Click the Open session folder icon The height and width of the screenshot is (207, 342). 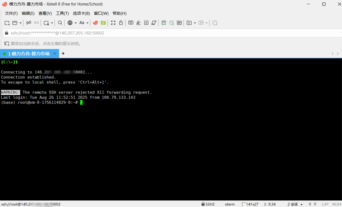coord(15,23)
